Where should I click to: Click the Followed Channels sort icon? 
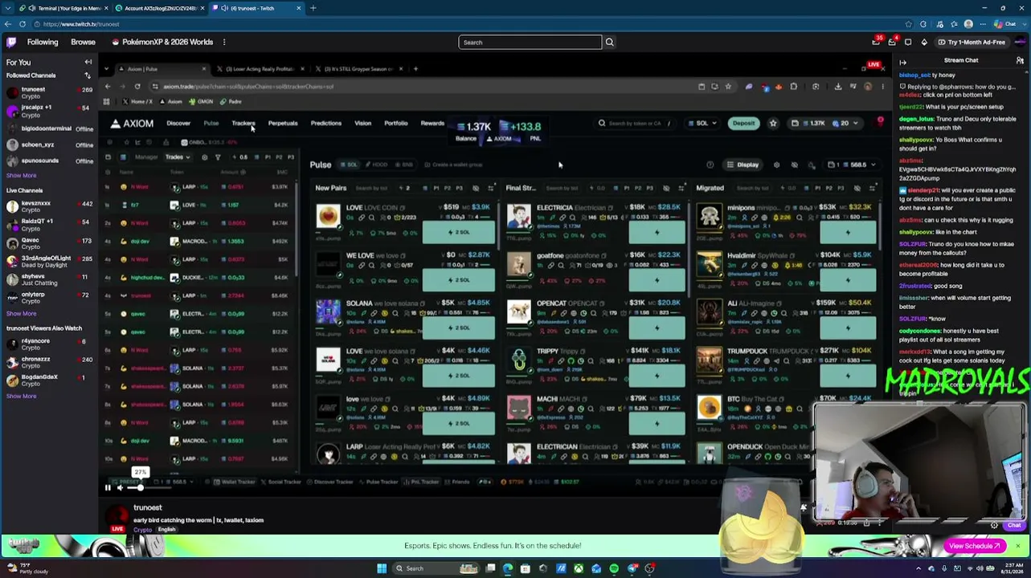coord(88,75)
